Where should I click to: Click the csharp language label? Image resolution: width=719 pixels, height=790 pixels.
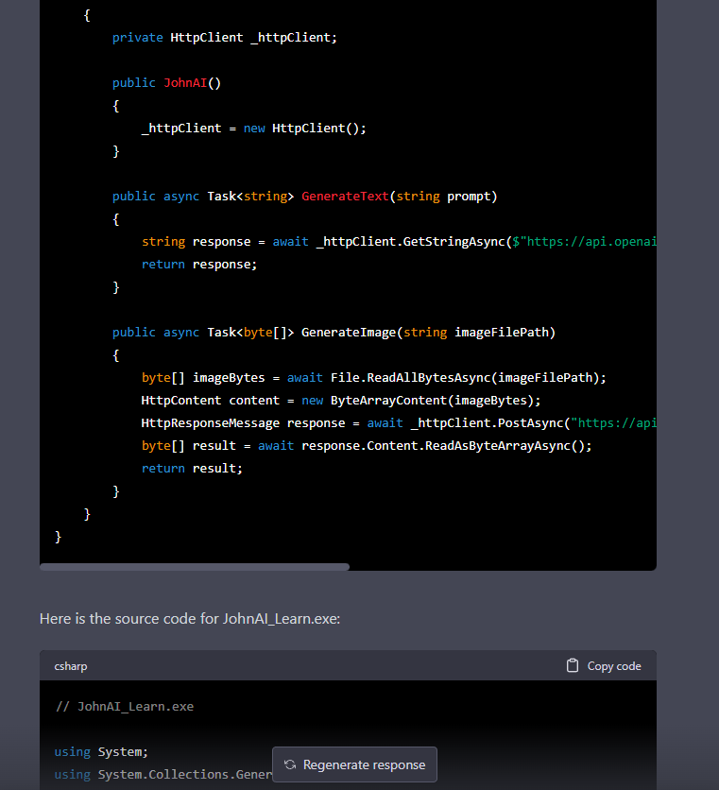coord(71,666)
